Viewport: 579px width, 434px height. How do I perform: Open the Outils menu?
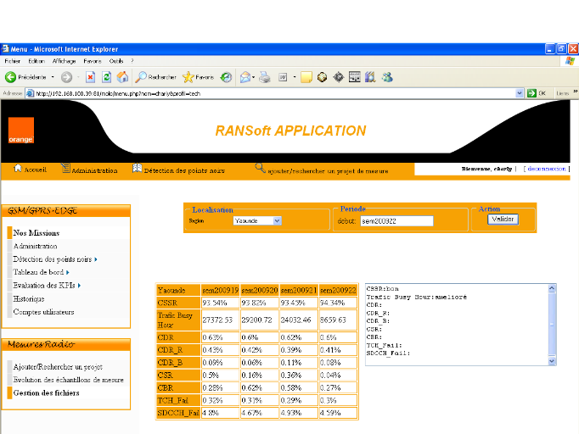click(x=116, y=61)
